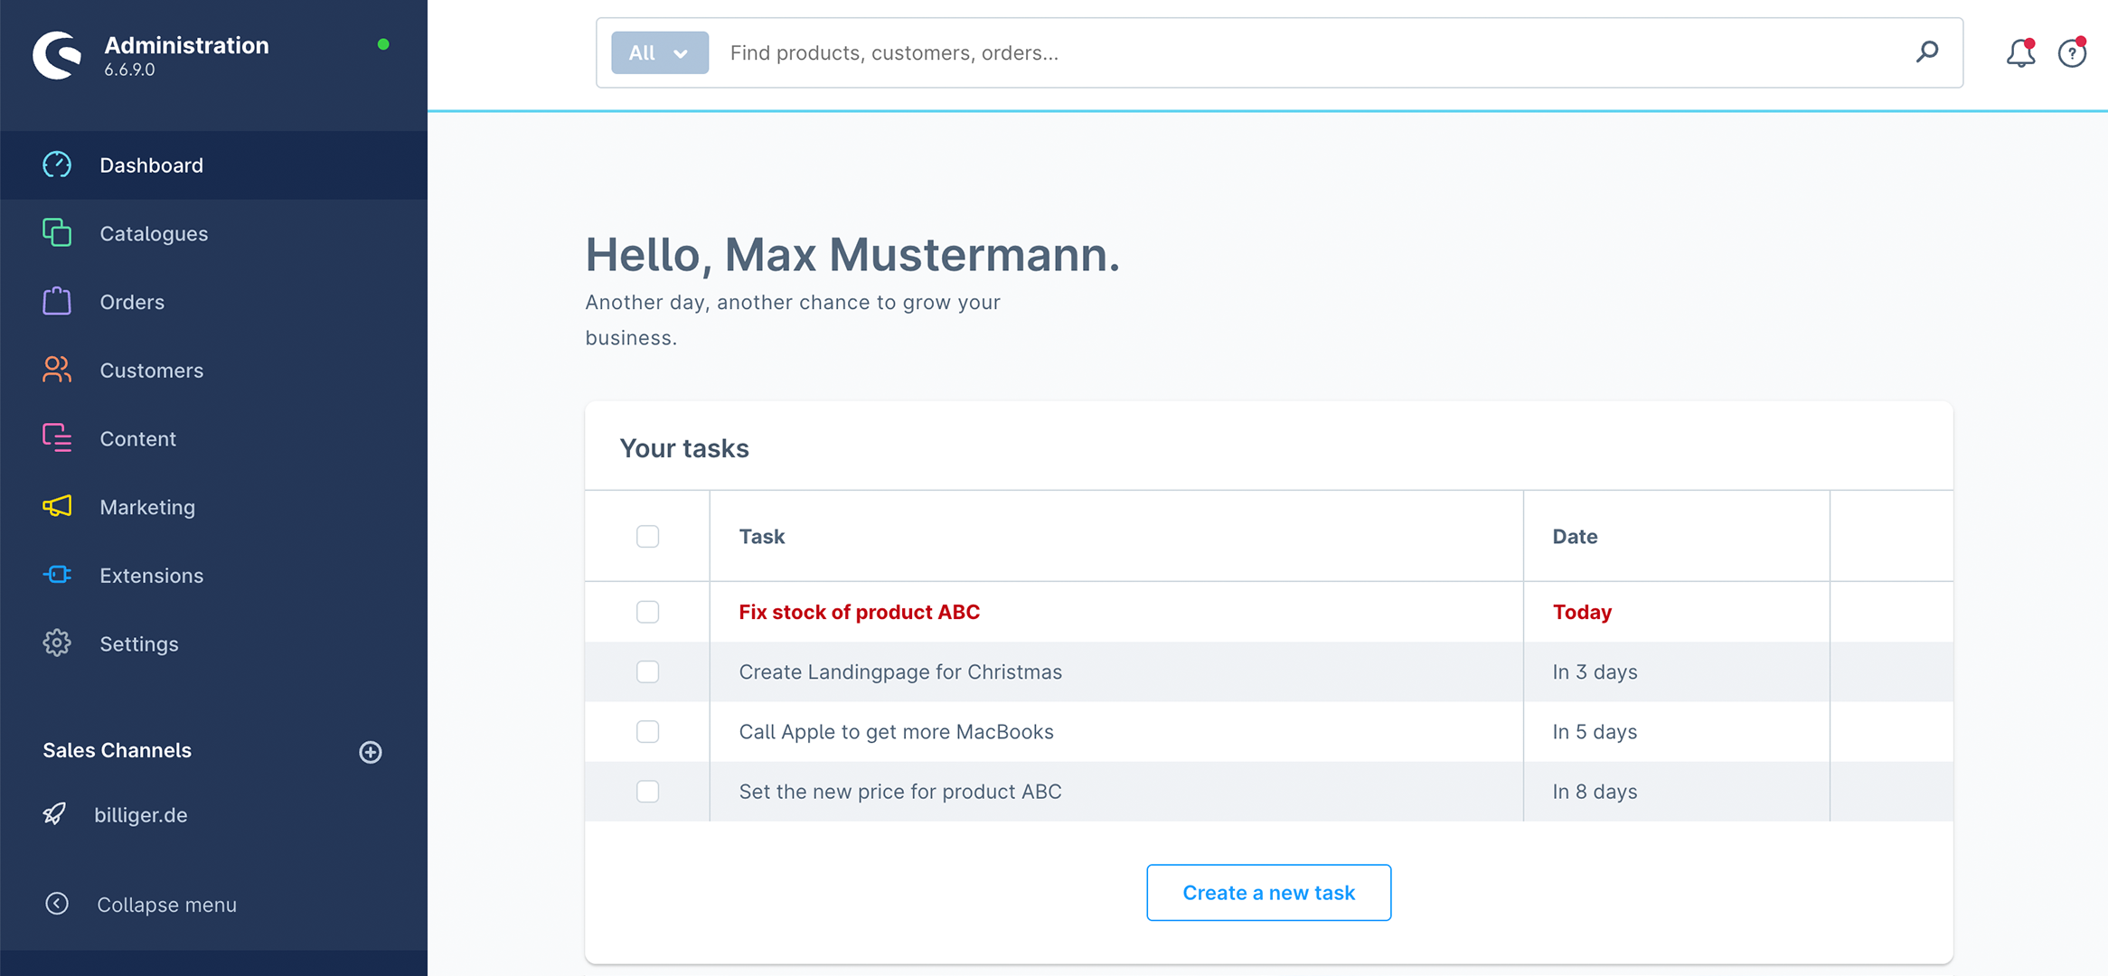The height and width of the screenshot is (976, 2108).
Task: Click Collapse menu label
Action: click(x=167, y=905)
